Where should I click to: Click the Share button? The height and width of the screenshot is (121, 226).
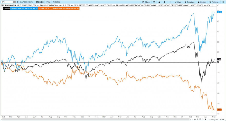click(x=146, y=2)
